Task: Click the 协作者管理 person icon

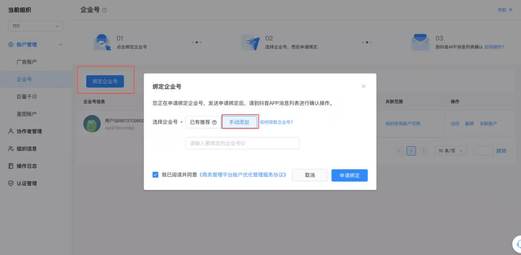Action: (x=11, y=131)
